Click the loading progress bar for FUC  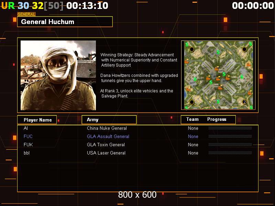230,136
